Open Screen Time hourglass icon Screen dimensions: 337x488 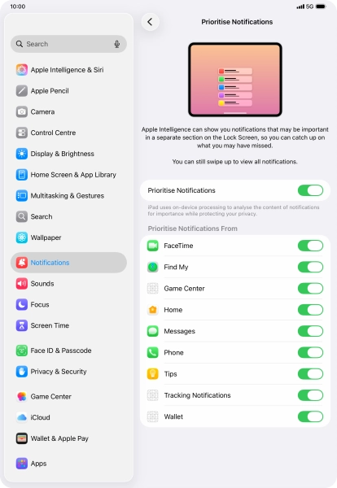click(22, 325)
